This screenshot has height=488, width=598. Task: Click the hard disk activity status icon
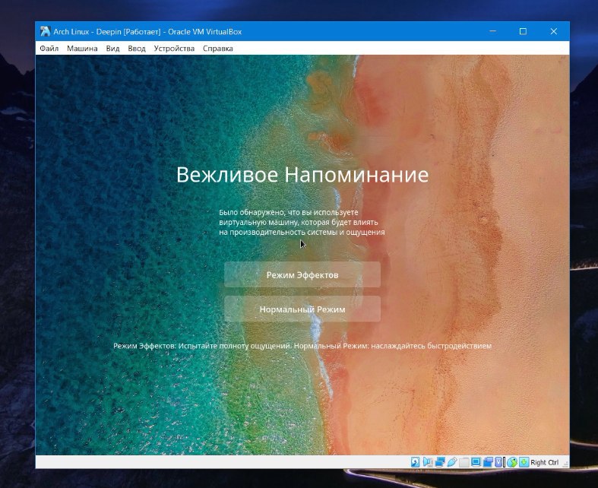(416, 462)
